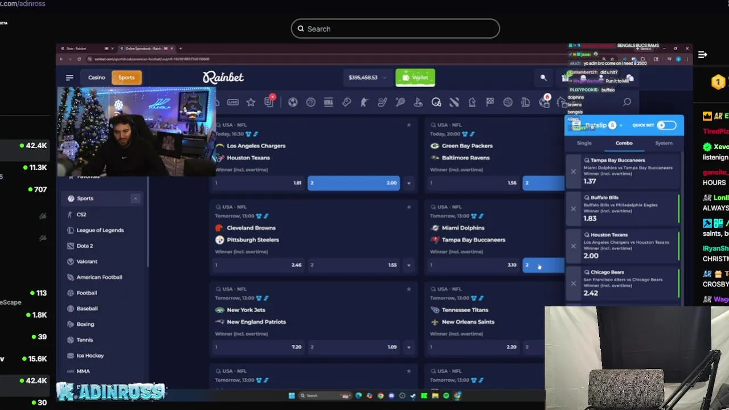Favorite the Jets vs Patriots match star
729x410 pixels.
pyautogui.click(x=408, y=289)
